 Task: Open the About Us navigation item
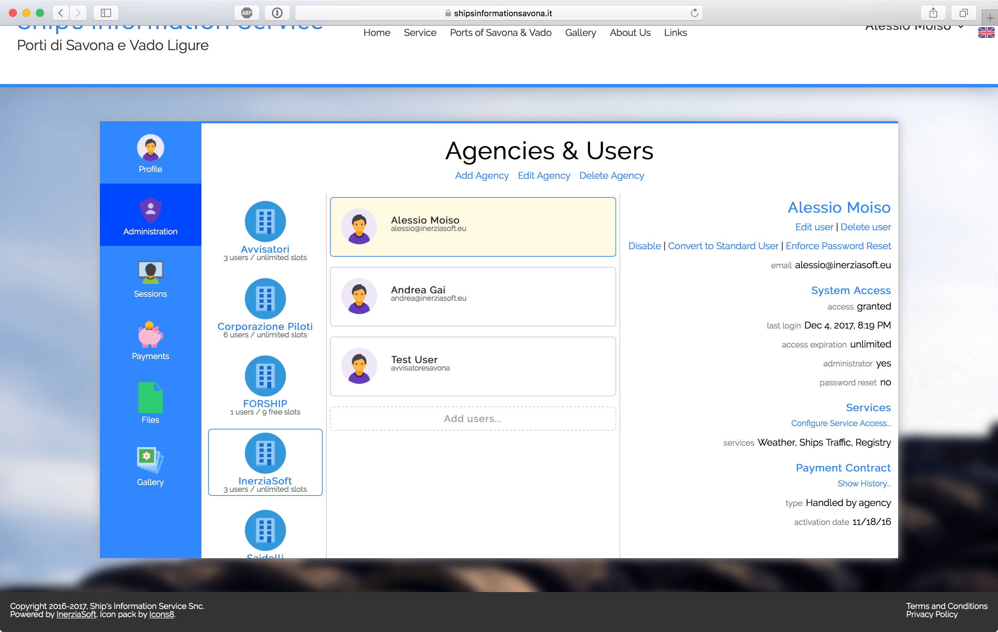(630, 33)
